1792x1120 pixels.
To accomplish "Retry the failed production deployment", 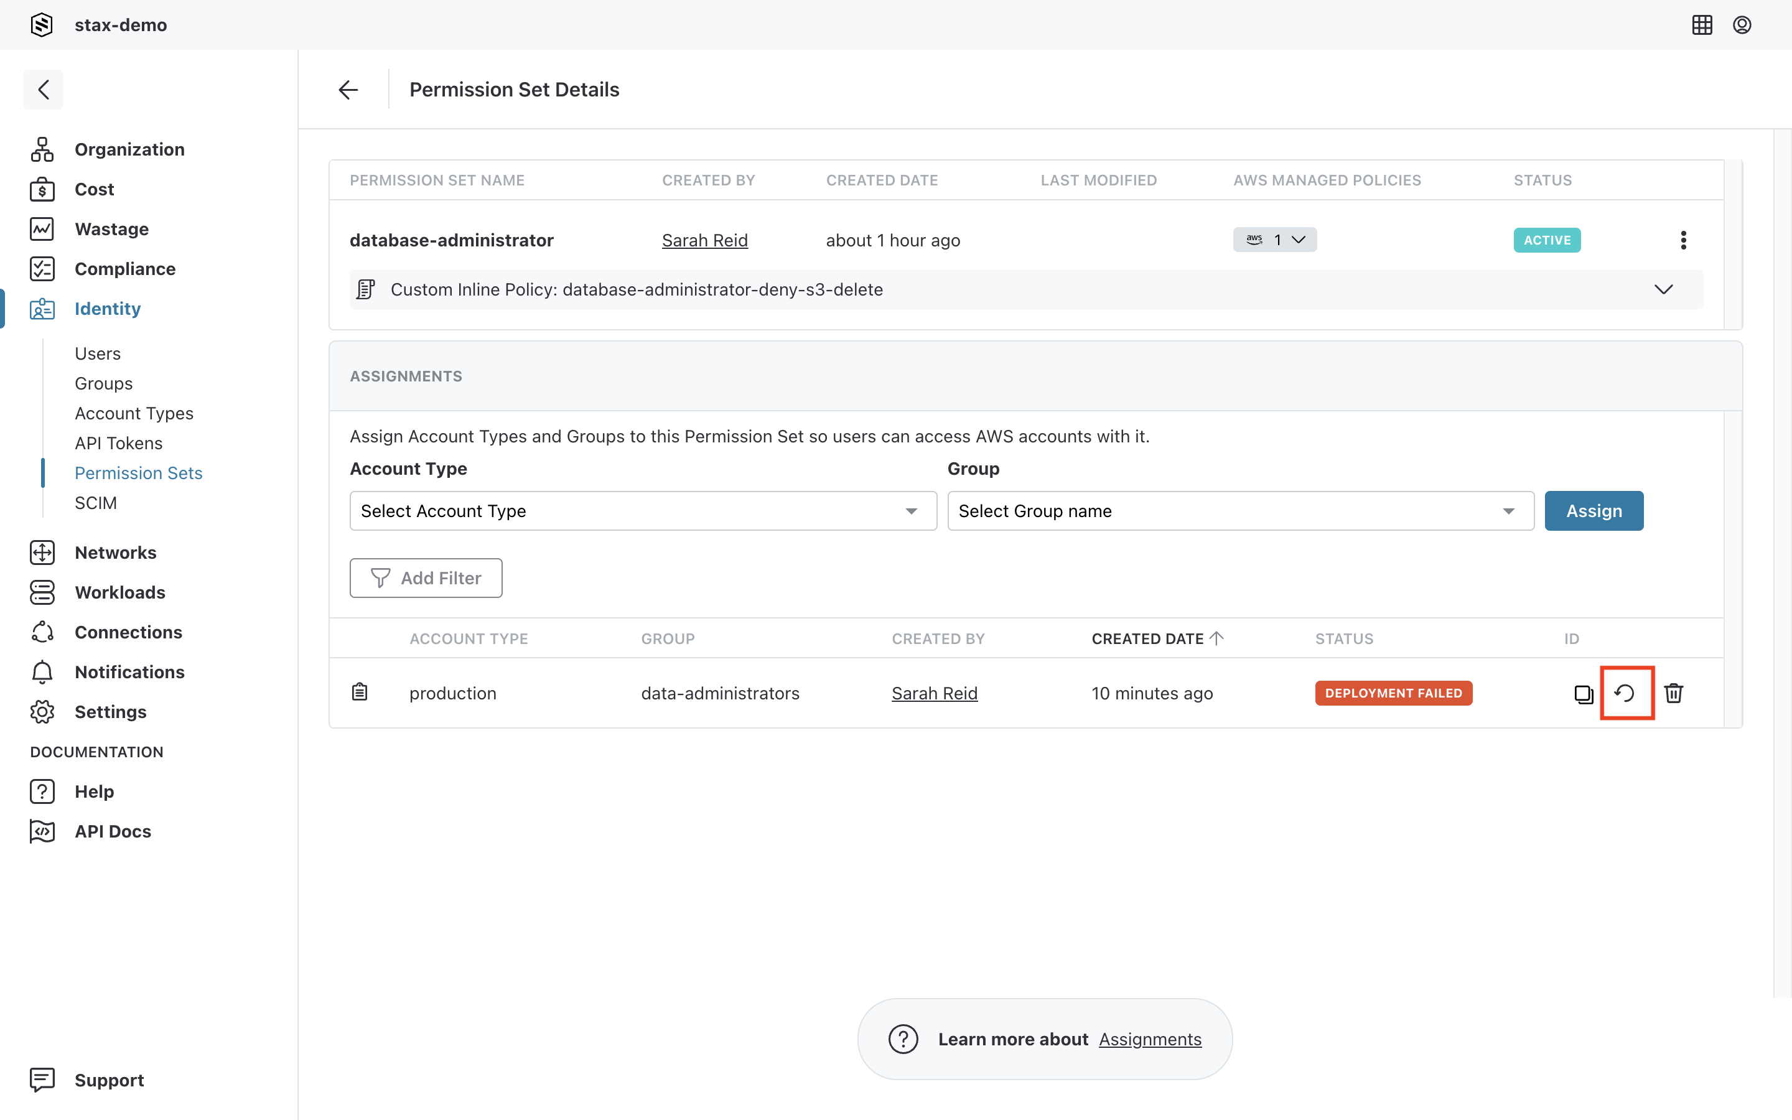I will (x=1625, y=693).
